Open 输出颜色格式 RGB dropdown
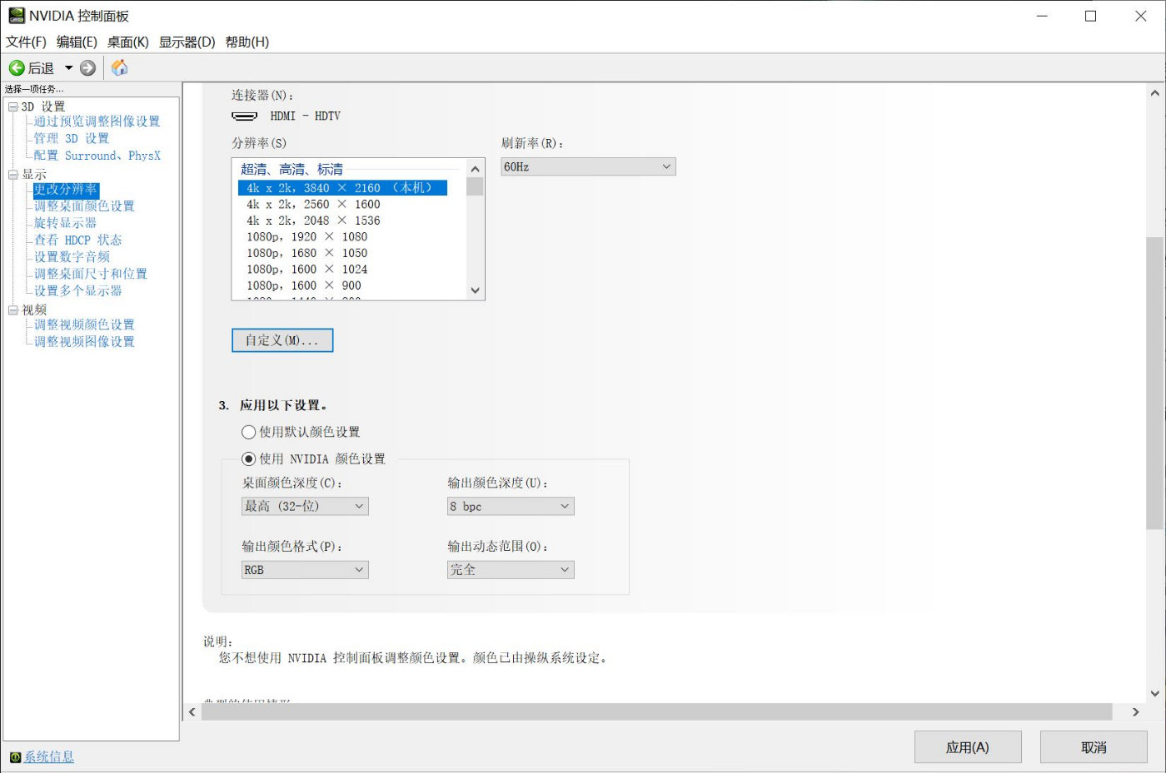Viewport: 1166px width, 773px height. click(x=305, y=570)
